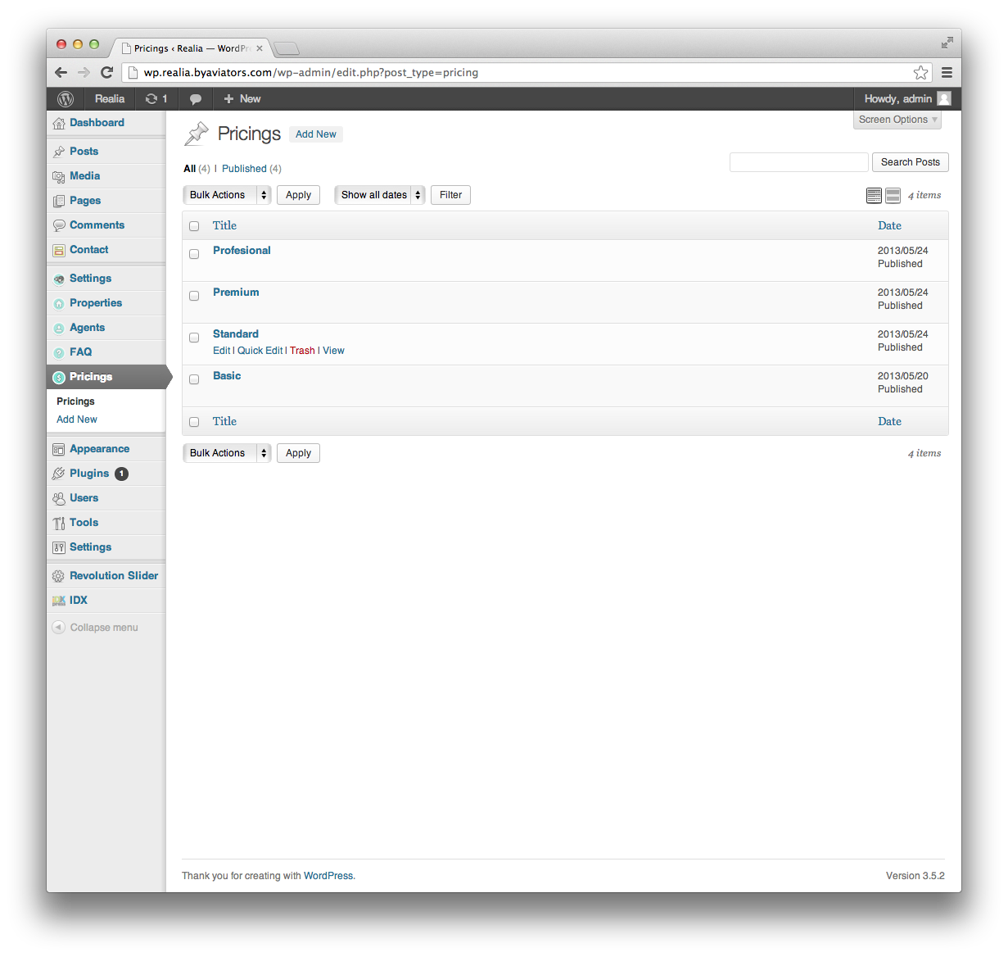Reload the page in browser
The width and height of the screenshot is (1008, 957).
pyautogui.click(x=106, y=72)
